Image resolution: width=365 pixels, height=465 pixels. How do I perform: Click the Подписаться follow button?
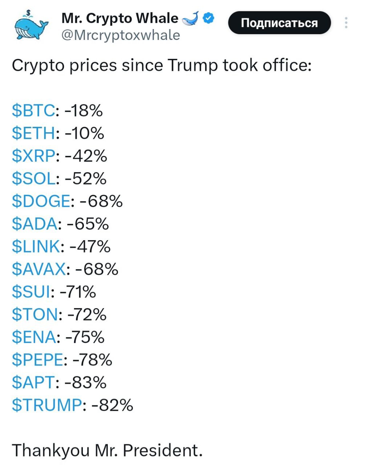click(279, 23)
